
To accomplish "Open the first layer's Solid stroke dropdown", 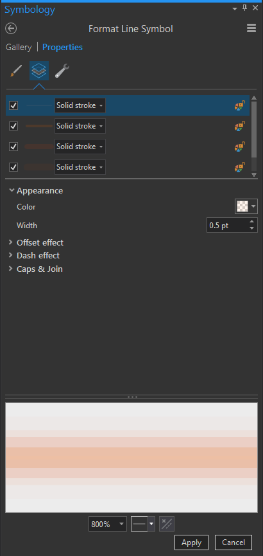I will 80,105.
